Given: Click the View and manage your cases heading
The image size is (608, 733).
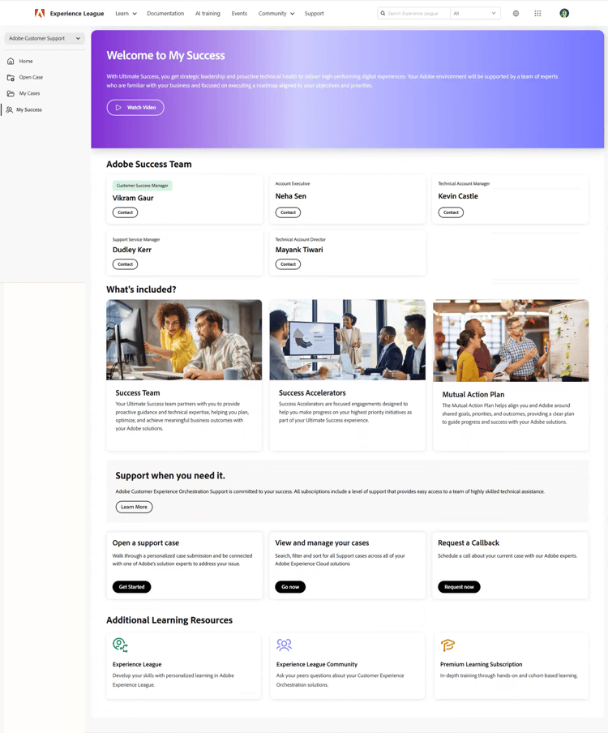Looking at the screenshot, I should click(322, 543).
